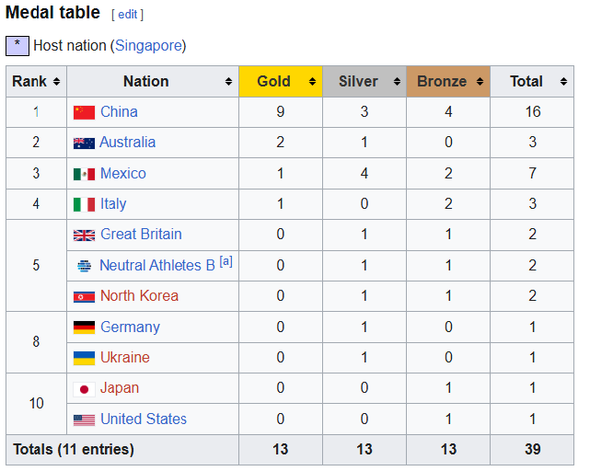Image resolution: width=590 pixels, height=471 pixels.
Task: Click the Neutral Athletes B emblem icon
Action: [84, 266]
